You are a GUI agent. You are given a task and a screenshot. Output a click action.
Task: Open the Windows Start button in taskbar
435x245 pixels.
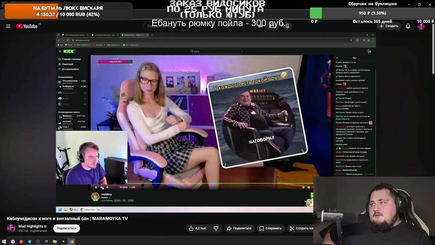[4, 242]
